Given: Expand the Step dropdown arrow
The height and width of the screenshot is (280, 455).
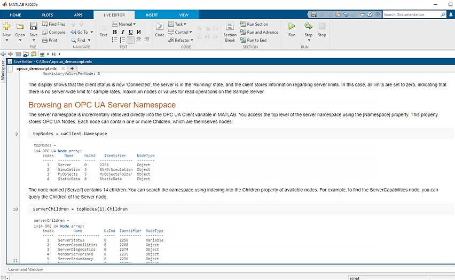Looking at the screenshot, I should click(x=308, y=41).
